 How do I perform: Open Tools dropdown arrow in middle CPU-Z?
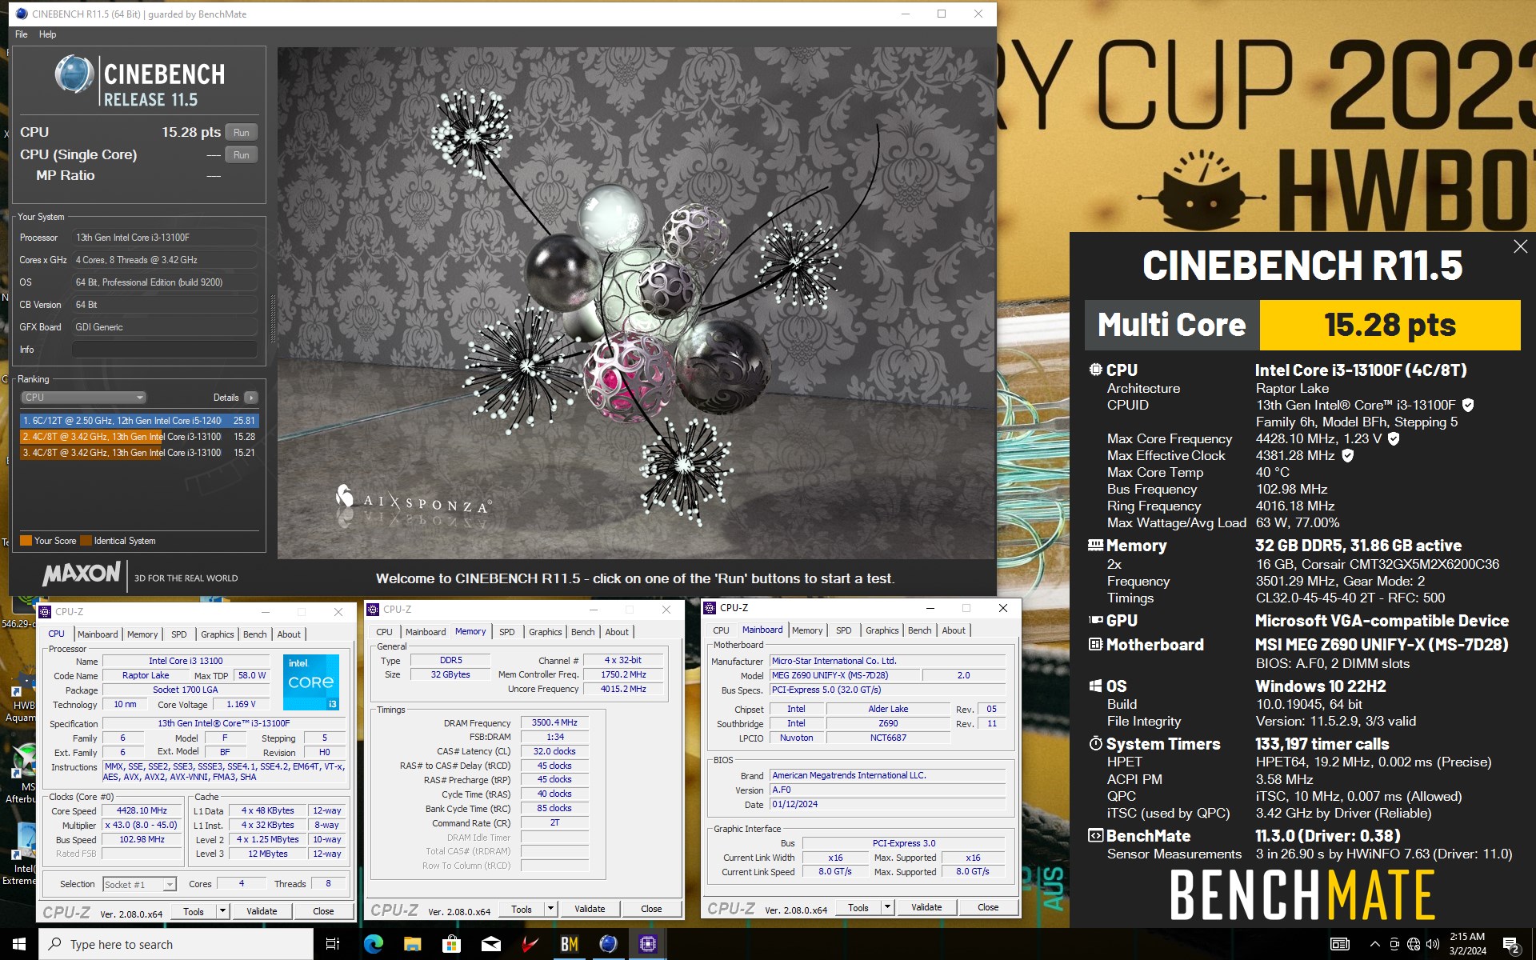[x=550, y=909]
